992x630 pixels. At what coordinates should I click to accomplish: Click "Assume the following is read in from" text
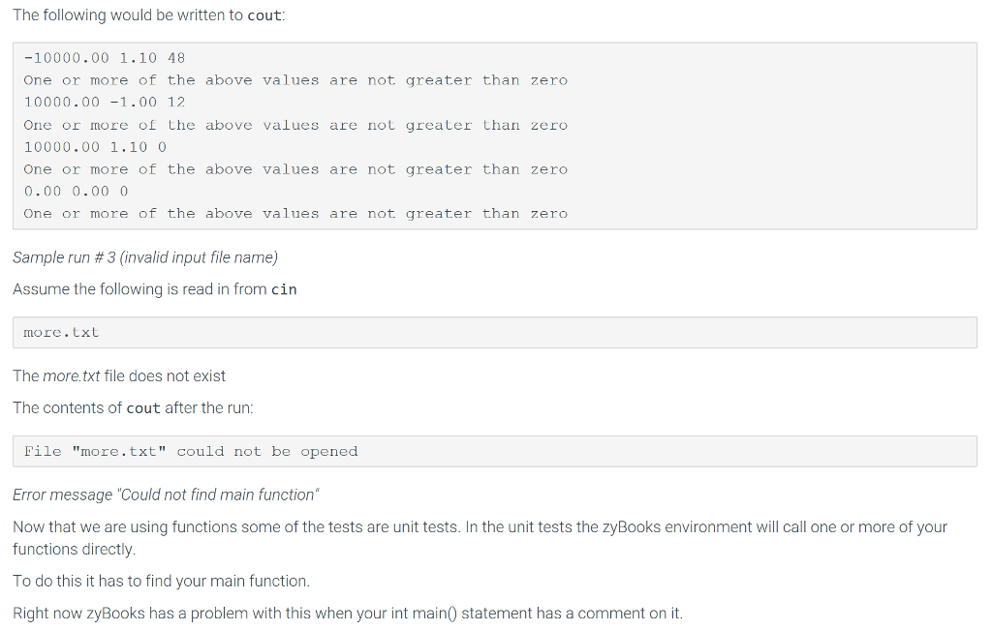pyautogui.click(x=139, y=289)
